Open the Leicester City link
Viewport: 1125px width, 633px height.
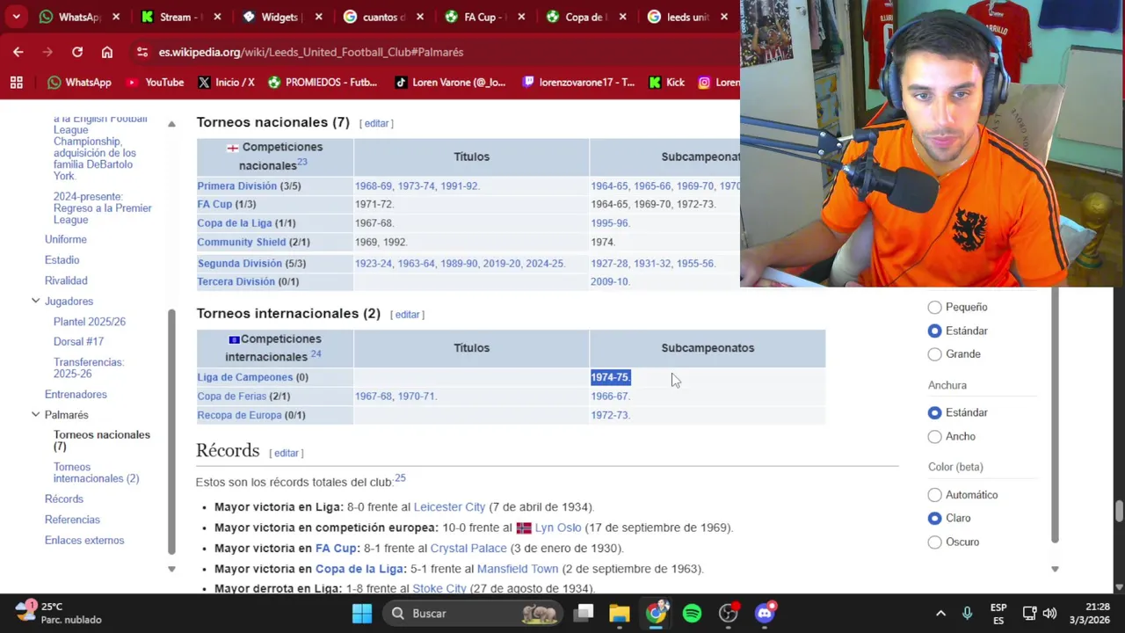coord(449,507)
